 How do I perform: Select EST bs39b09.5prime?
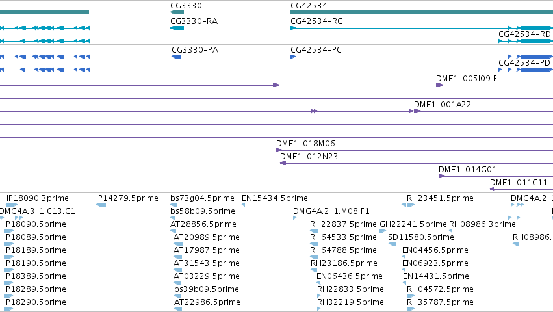click(x=207, y=289)
